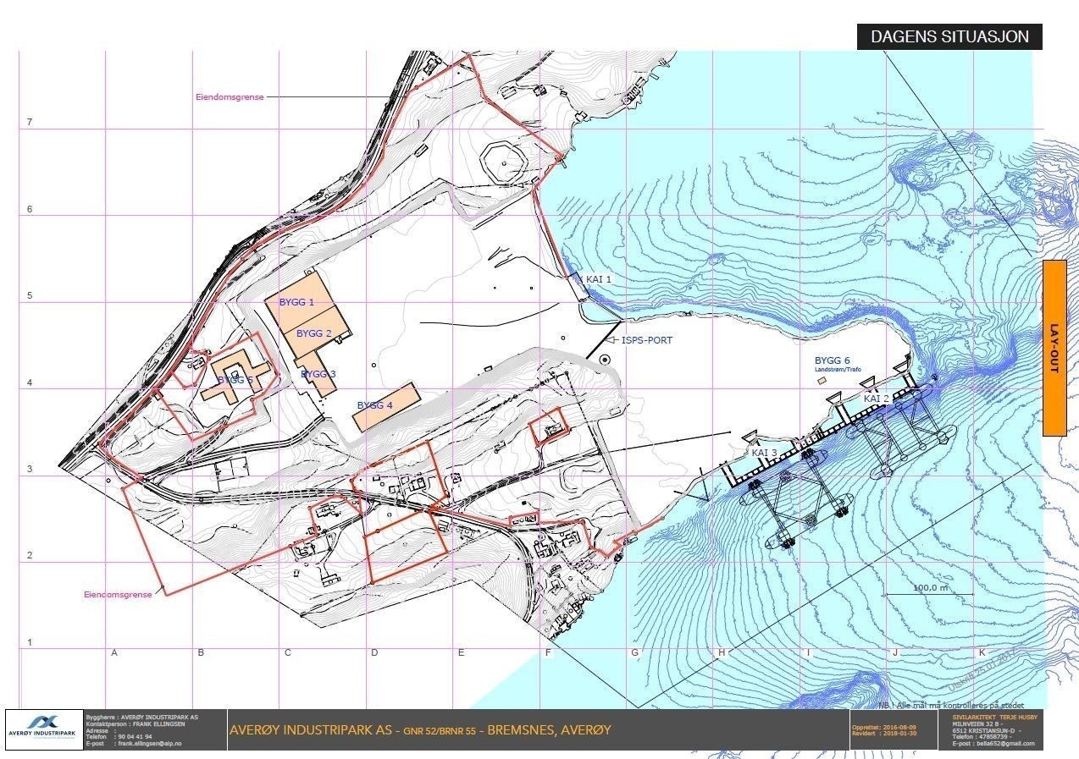Click grid column letter D
The image size is (1079, 759).
[x=374, y=652]
